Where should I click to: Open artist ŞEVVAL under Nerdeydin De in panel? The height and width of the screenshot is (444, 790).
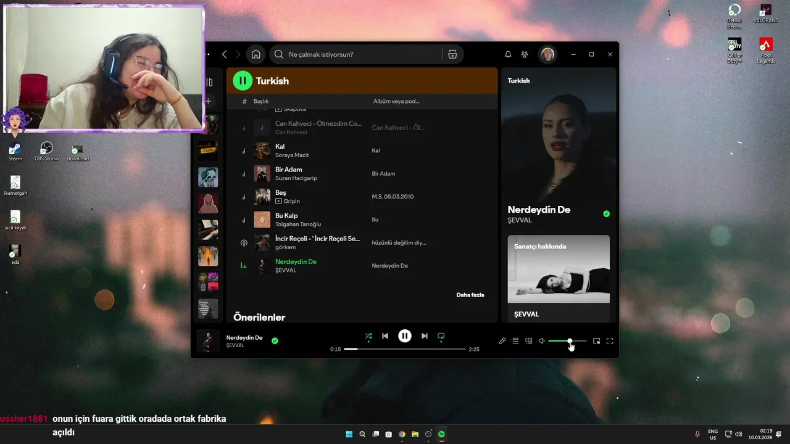click(520, 220)
